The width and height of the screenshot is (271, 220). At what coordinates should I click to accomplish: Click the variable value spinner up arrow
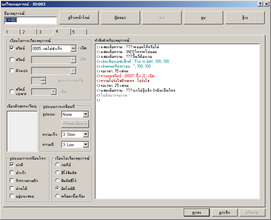click(x=44, y=79)
